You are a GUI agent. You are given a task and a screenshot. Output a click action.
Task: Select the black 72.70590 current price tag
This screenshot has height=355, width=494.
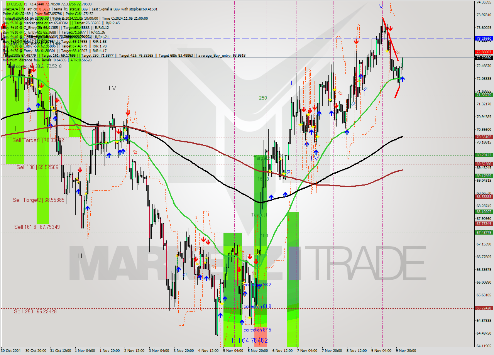[x=484, y=57]
